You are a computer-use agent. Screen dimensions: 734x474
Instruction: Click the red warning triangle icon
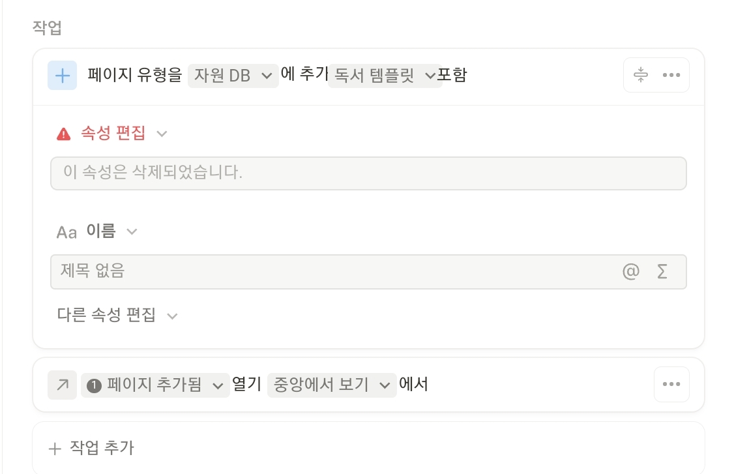coord(63,134)
